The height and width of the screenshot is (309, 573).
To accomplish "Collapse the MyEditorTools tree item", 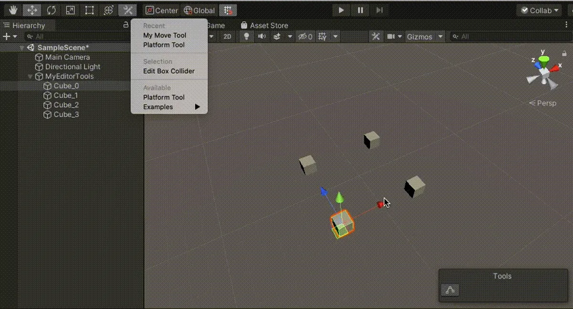I will pos(31,76).
